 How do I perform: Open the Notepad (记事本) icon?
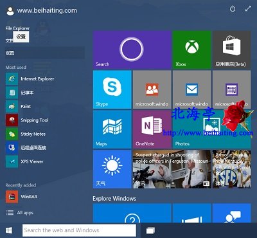point(12,93)
